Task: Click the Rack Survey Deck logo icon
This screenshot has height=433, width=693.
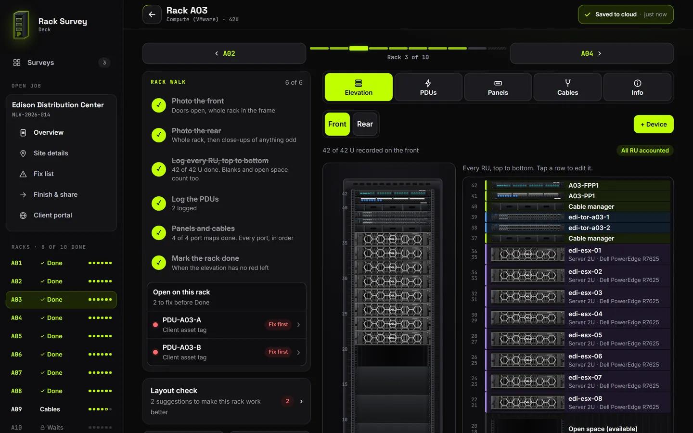Action: coord(21,25)
